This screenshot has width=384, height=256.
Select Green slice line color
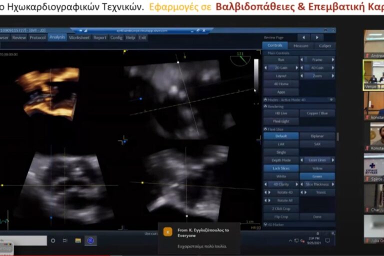[x=317, y=176]
